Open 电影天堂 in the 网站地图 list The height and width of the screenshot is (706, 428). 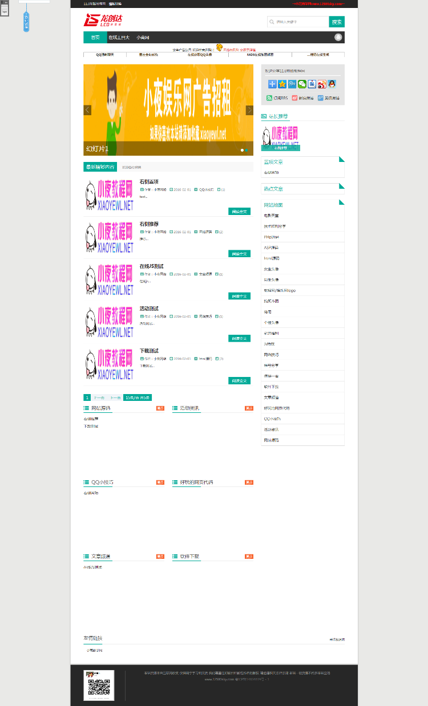coord(271,216)
